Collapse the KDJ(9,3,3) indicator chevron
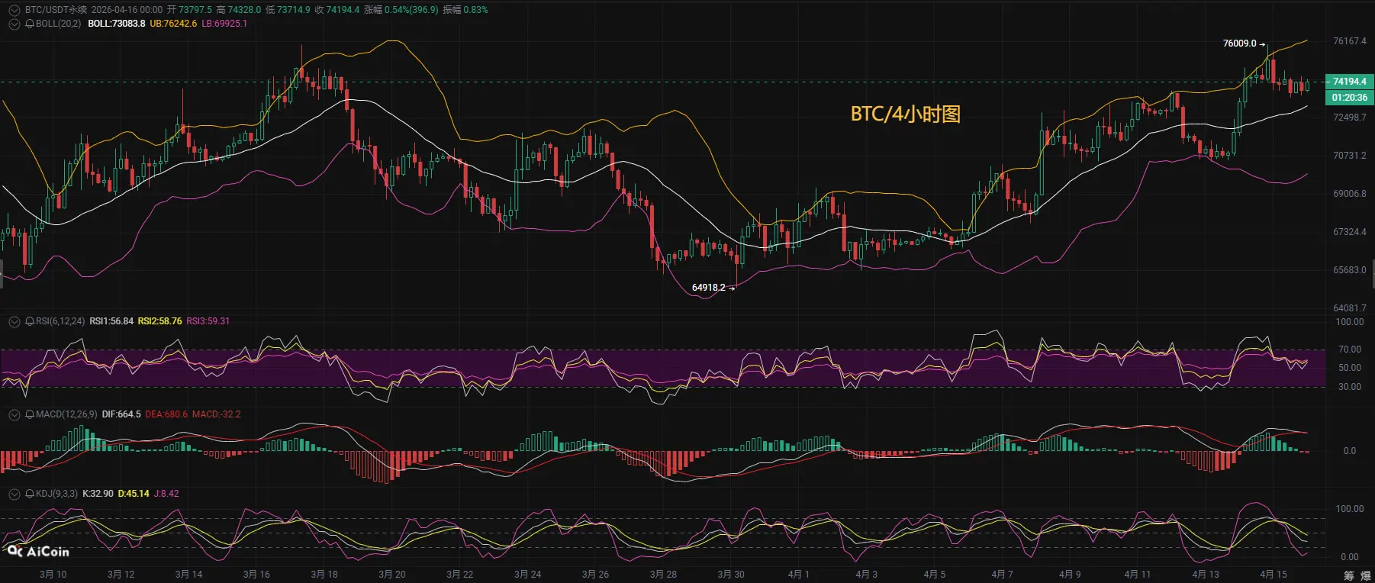Viewport: 1375px width, 583px height. coord(14,494)
